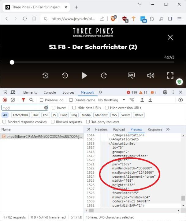Mute the video player volume

[151, 76]
